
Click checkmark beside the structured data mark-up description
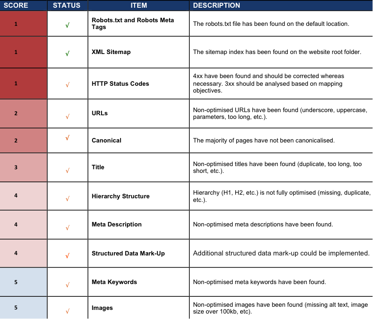click(67, 255)
